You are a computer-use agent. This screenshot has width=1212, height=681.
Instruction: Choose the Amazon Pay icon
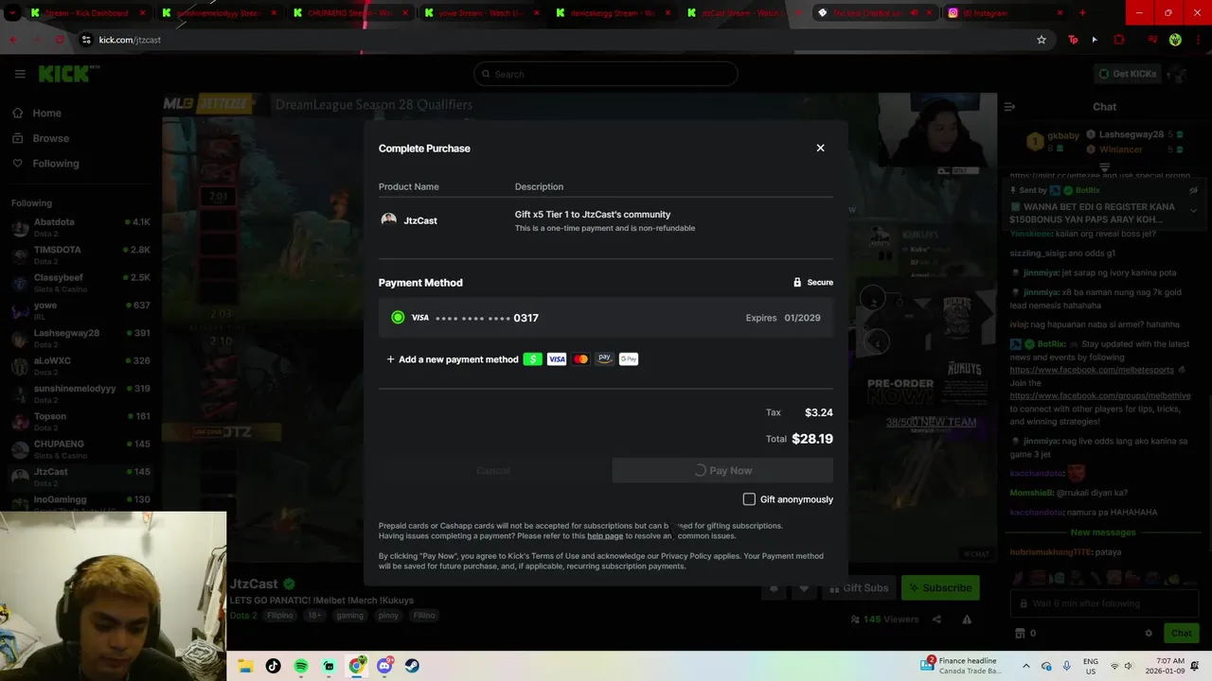(604, 359)
